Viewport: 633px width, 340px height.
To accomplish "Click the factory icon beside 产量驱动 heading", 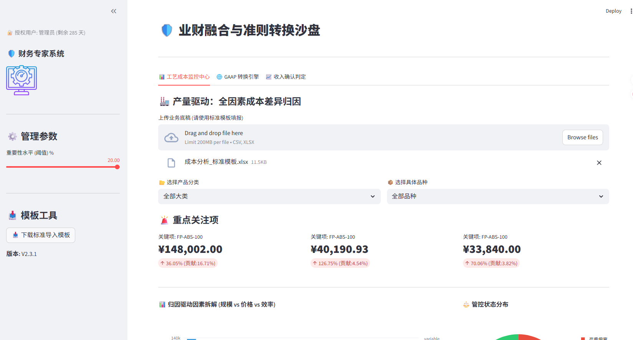I will [164, 101].
